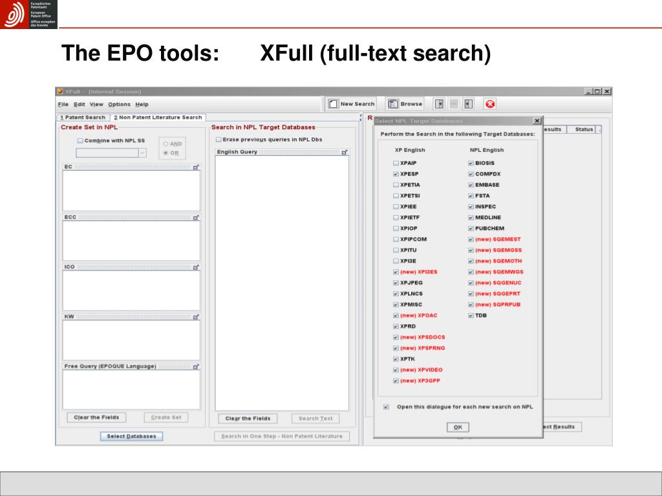Uncheck the XPESP database checkbox
The image size is (662, 496).
pos(396,174)
